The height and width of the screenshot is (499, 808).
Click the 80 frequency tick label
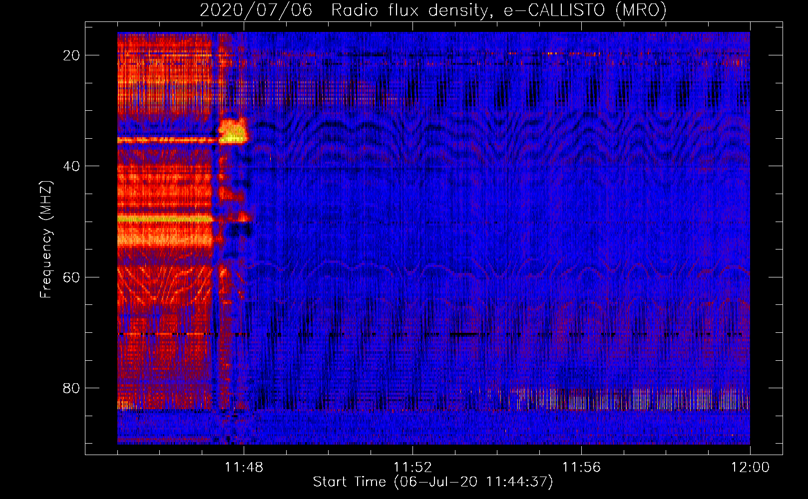[72, 388]
